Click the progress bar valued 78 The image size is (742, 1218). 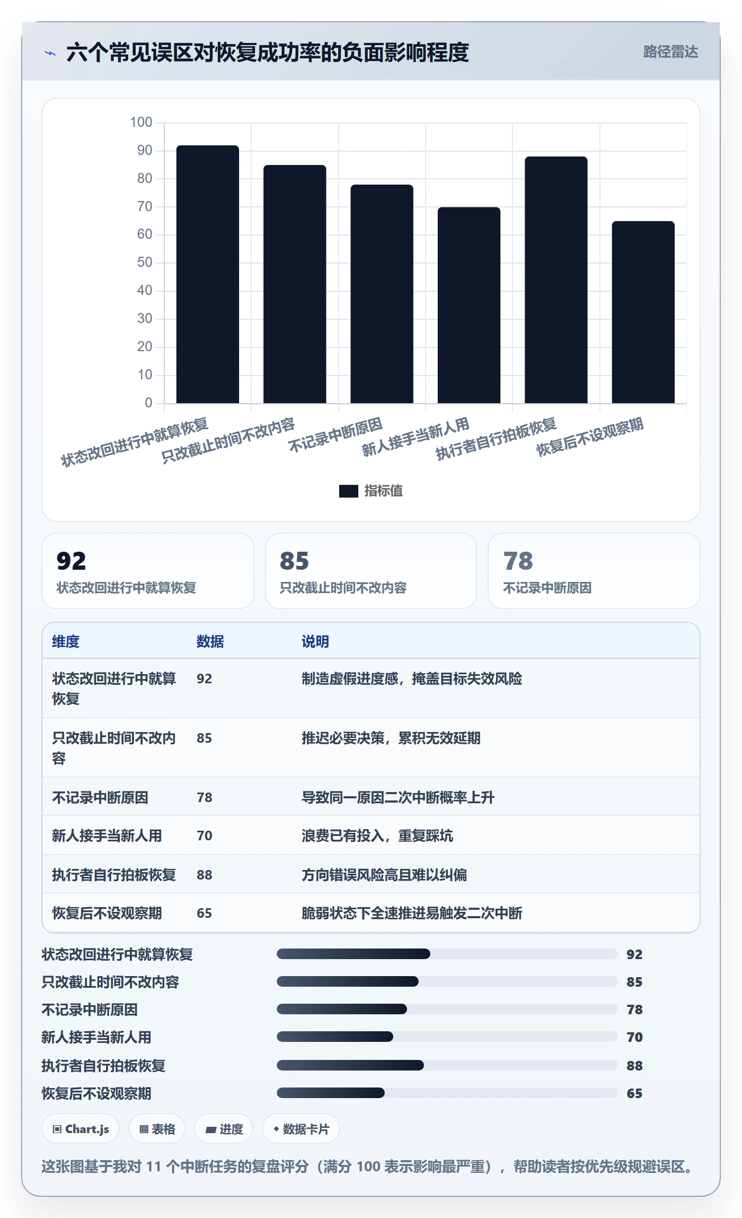(447, 1009)
